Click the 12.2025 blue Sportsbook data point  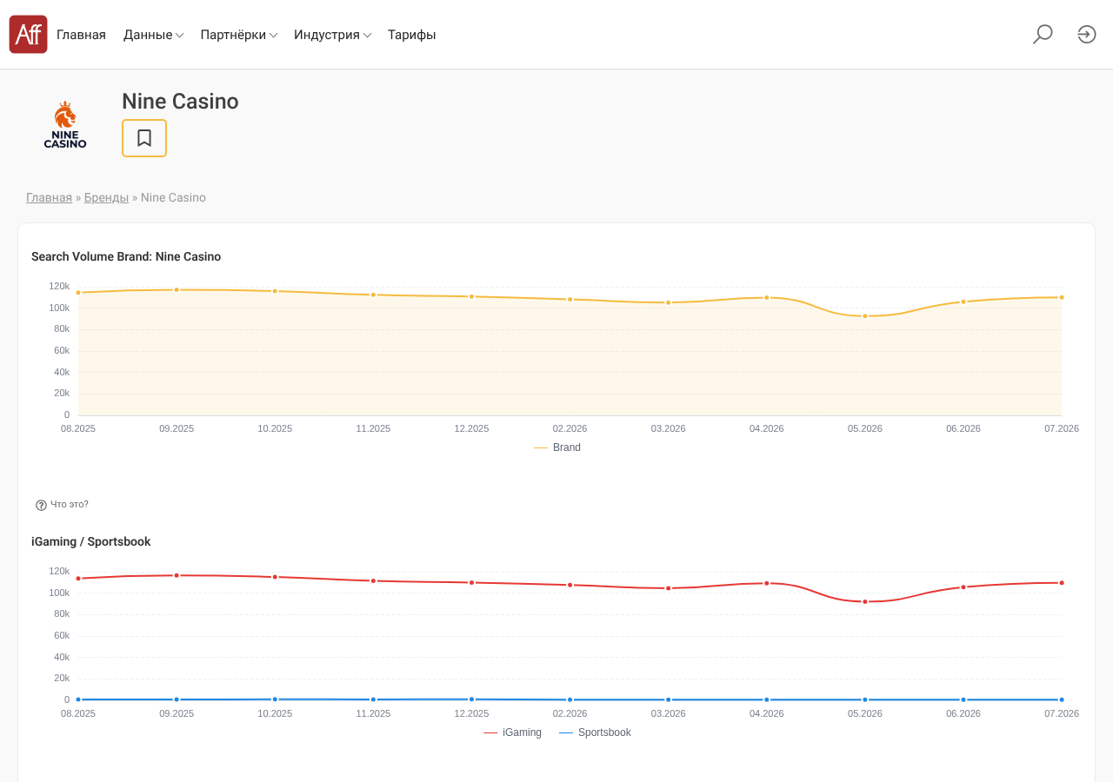[x=472, y=699]
